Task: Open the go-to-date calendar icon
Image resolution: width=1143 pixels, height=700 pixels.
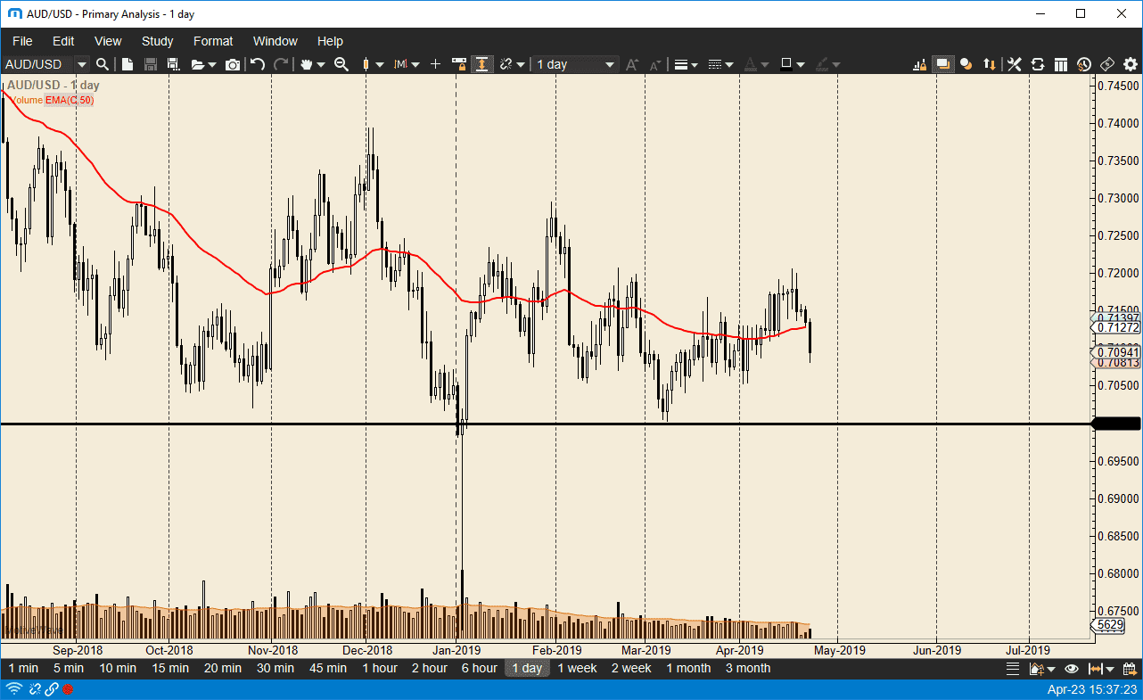Action: (x=1131, y=669)
